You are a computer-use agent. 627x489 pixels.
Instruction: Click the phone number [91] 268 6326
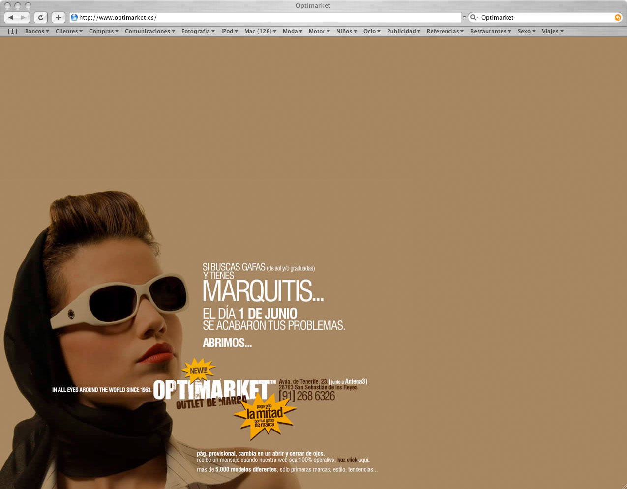[307, 396]
